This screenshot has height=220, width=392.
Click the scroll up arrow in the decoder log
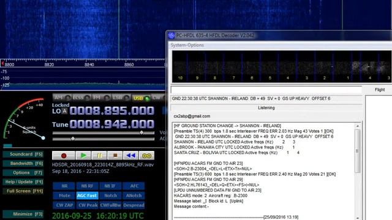358,127
